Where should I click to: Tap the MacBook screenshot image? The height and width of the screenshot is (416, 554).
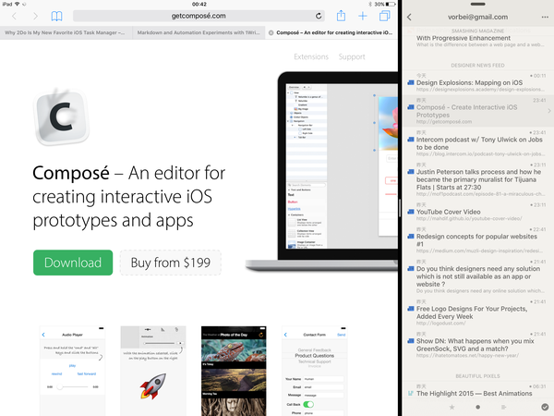click(x=321, y=172)
